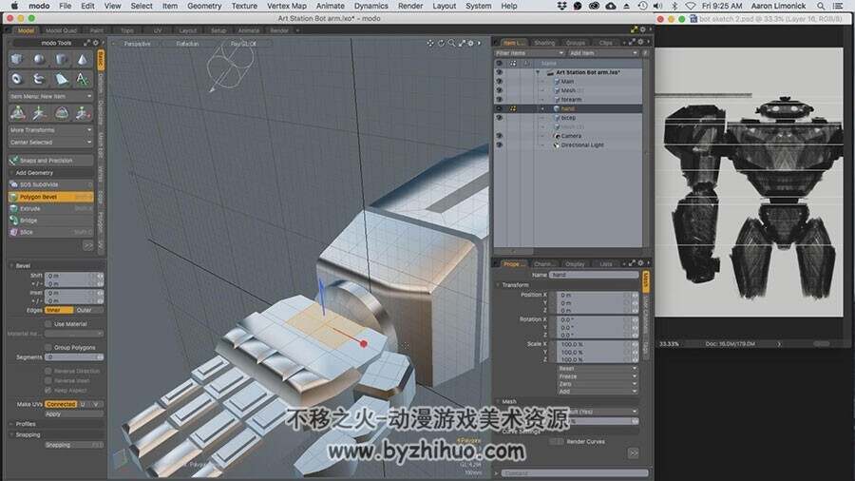
Task: Toggle visibility of forearm mesh
Action: click(499, 99)
